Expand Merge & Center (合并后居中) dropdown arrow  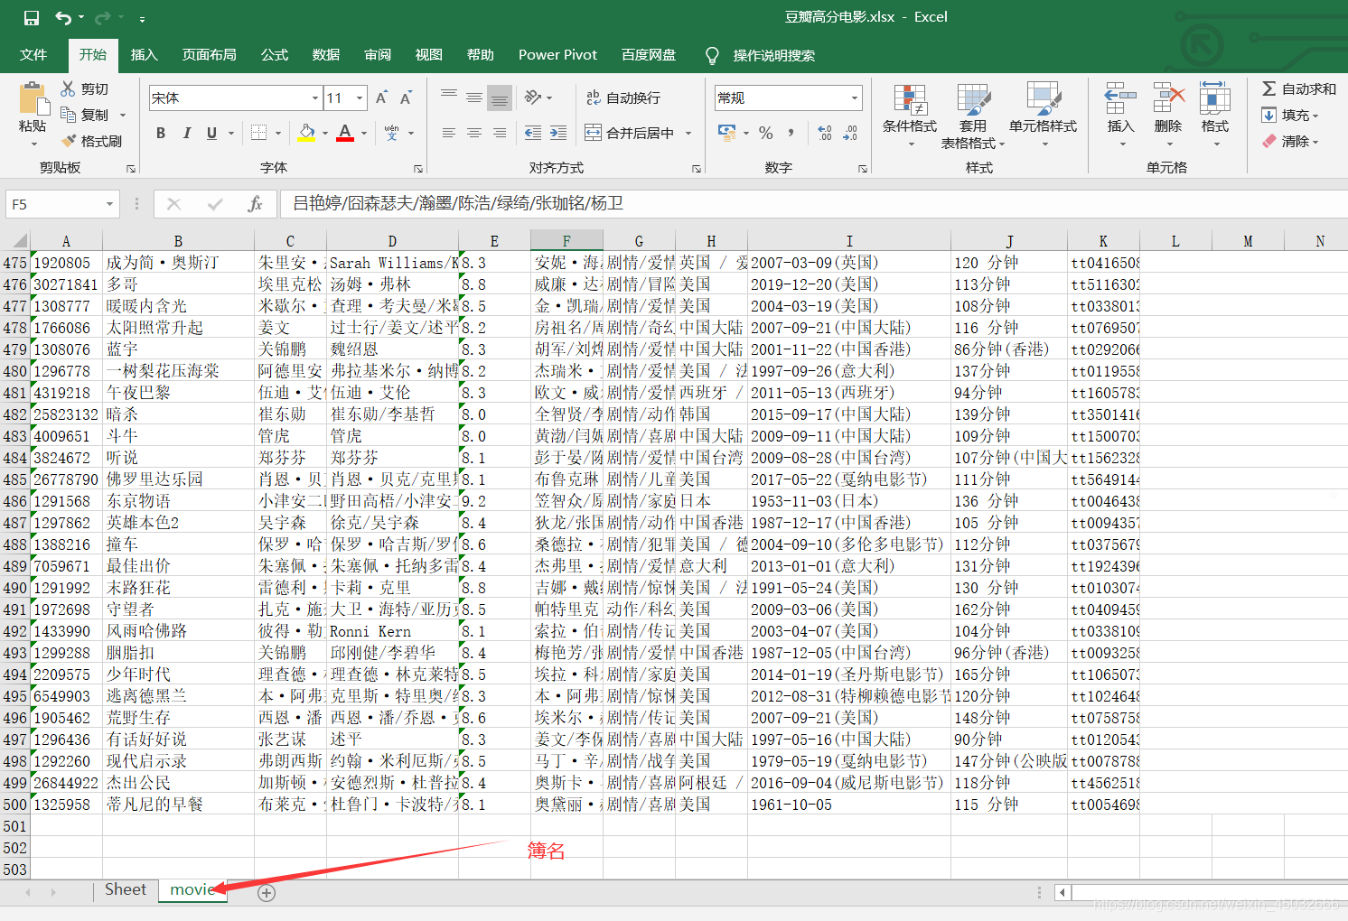688,133
